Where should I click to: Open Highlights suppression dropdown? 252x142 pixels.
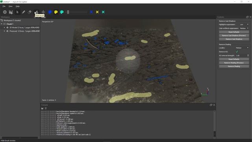click(244, 24)
